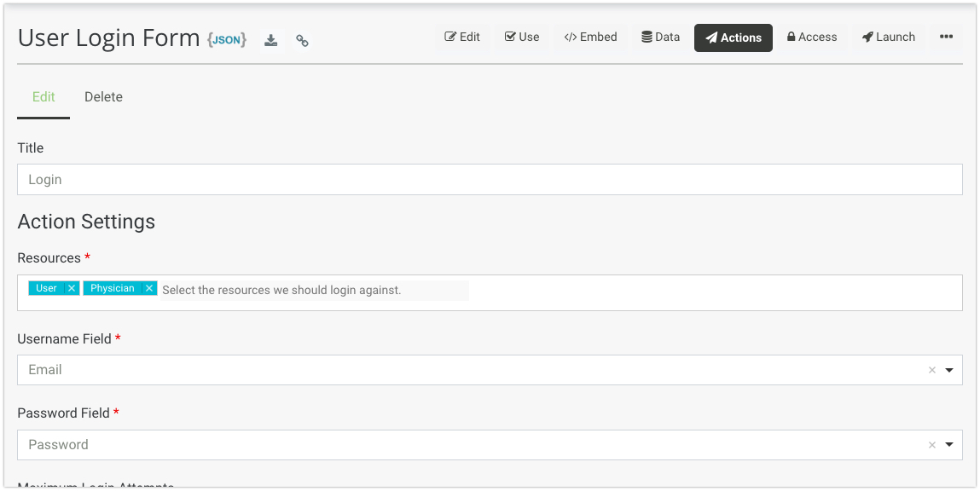Expand the Password Field dropdown
Image resolution: width=980 pixels, height=491 pixels.
(949, 445)
